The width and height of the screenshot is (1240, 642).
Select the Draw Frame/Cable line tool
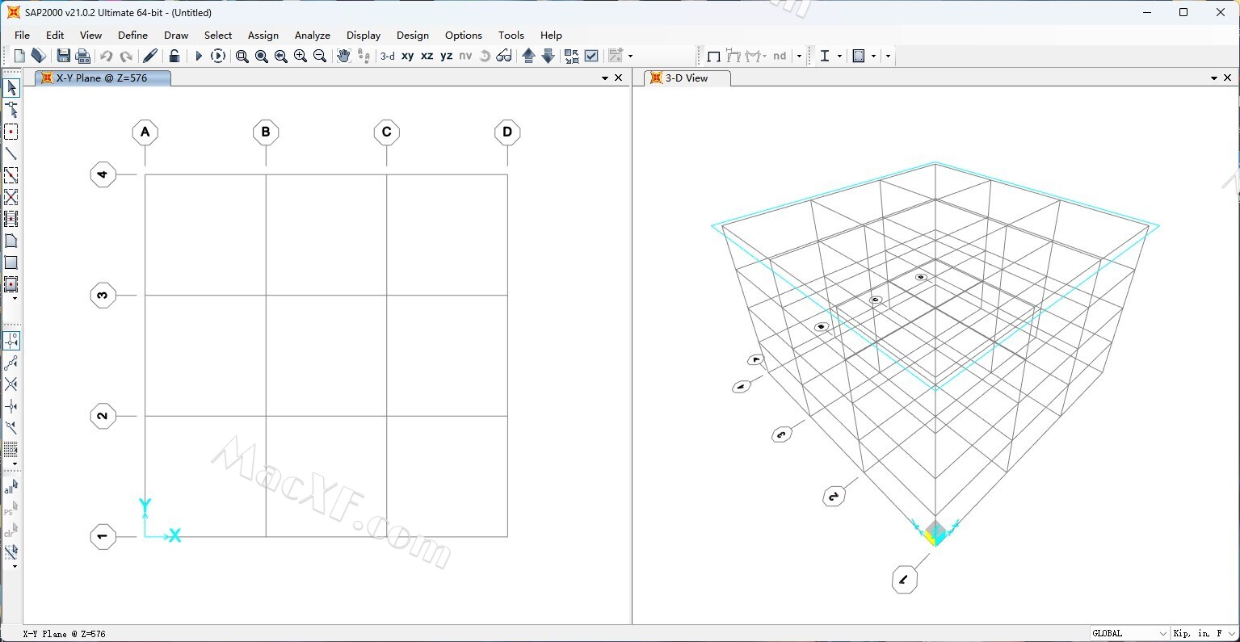pos(11,153)
